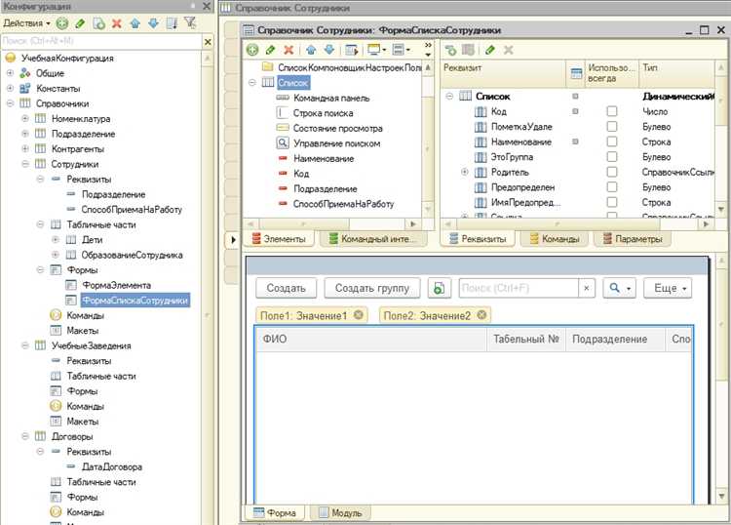
Task: Select ФормаЭлемента in the configuration tree
Action: tap(110, 285)
